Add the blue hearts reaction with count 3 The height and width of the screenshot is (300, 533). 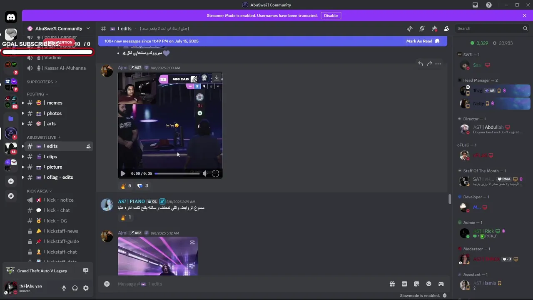point(143,186)
